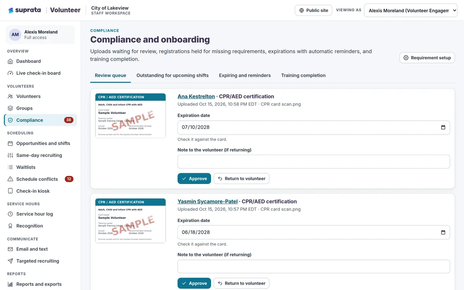Go to Dashboard in the sidebar
The height and width of the screenshot is (290, 464).
tap(40, 61)
